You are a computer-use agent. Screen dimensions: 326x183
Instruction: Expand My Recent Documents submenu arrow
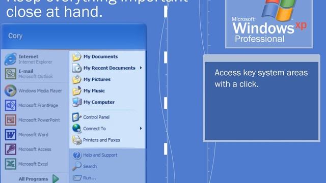click(x=141, y=68)
